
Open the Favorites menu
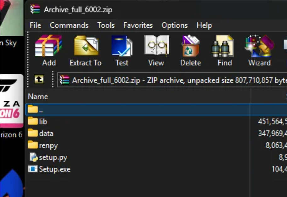(x=138, y=25)
